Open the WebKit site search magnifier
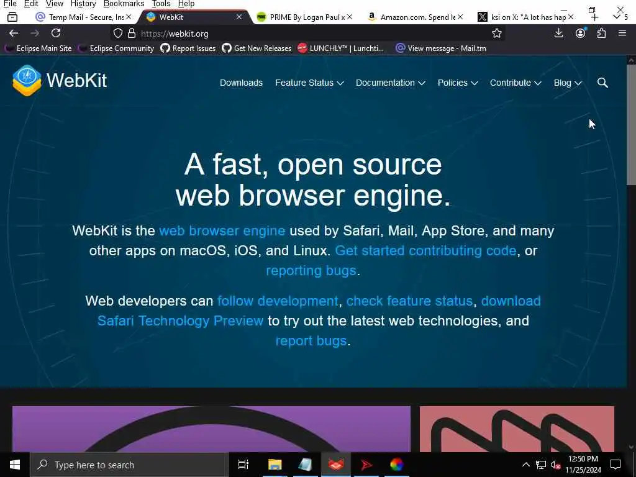636x477 pixels. click(602, 83)
